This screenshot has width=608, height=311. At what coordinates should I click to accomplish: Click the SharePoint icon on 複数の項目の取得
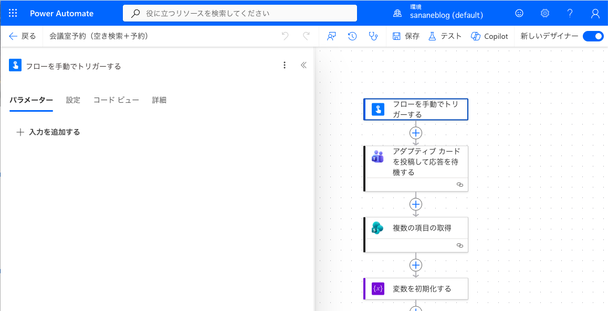[x=378, y=228]
